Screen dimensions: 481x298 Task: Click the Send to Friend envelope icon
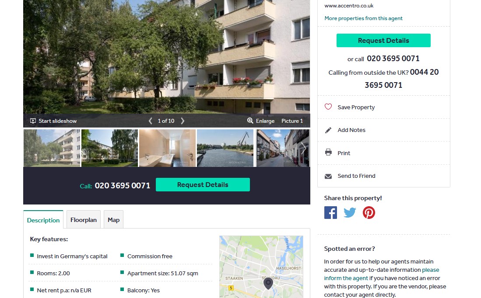pos(328,176)
